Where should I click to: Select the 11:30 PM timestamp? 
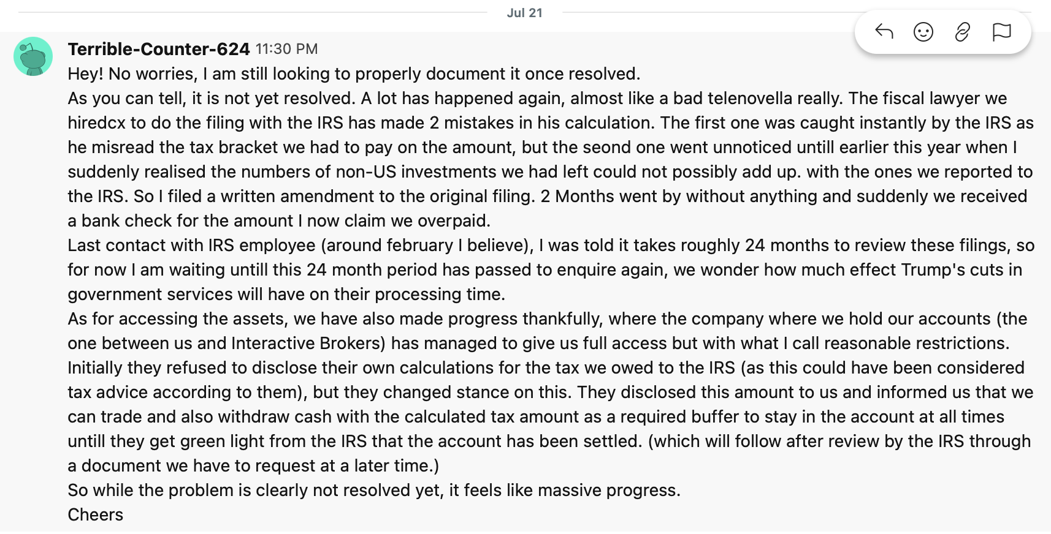(x=286, y=49)
